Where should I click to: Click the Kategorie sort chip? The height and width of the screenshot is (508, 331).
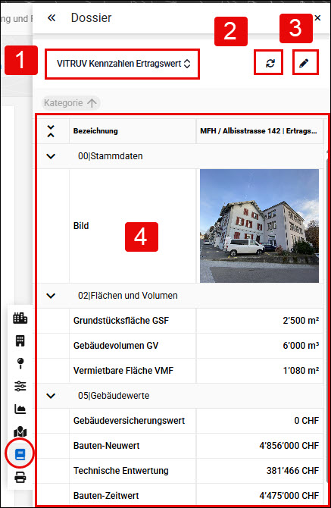[x=71, y=103]
